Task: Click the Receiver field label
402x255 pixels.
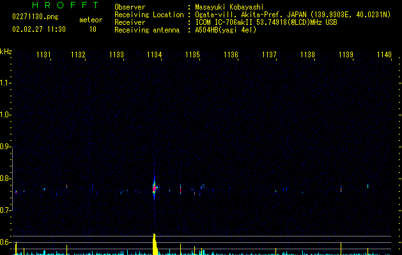Action: pyautogui.click(x=130, y=22)
